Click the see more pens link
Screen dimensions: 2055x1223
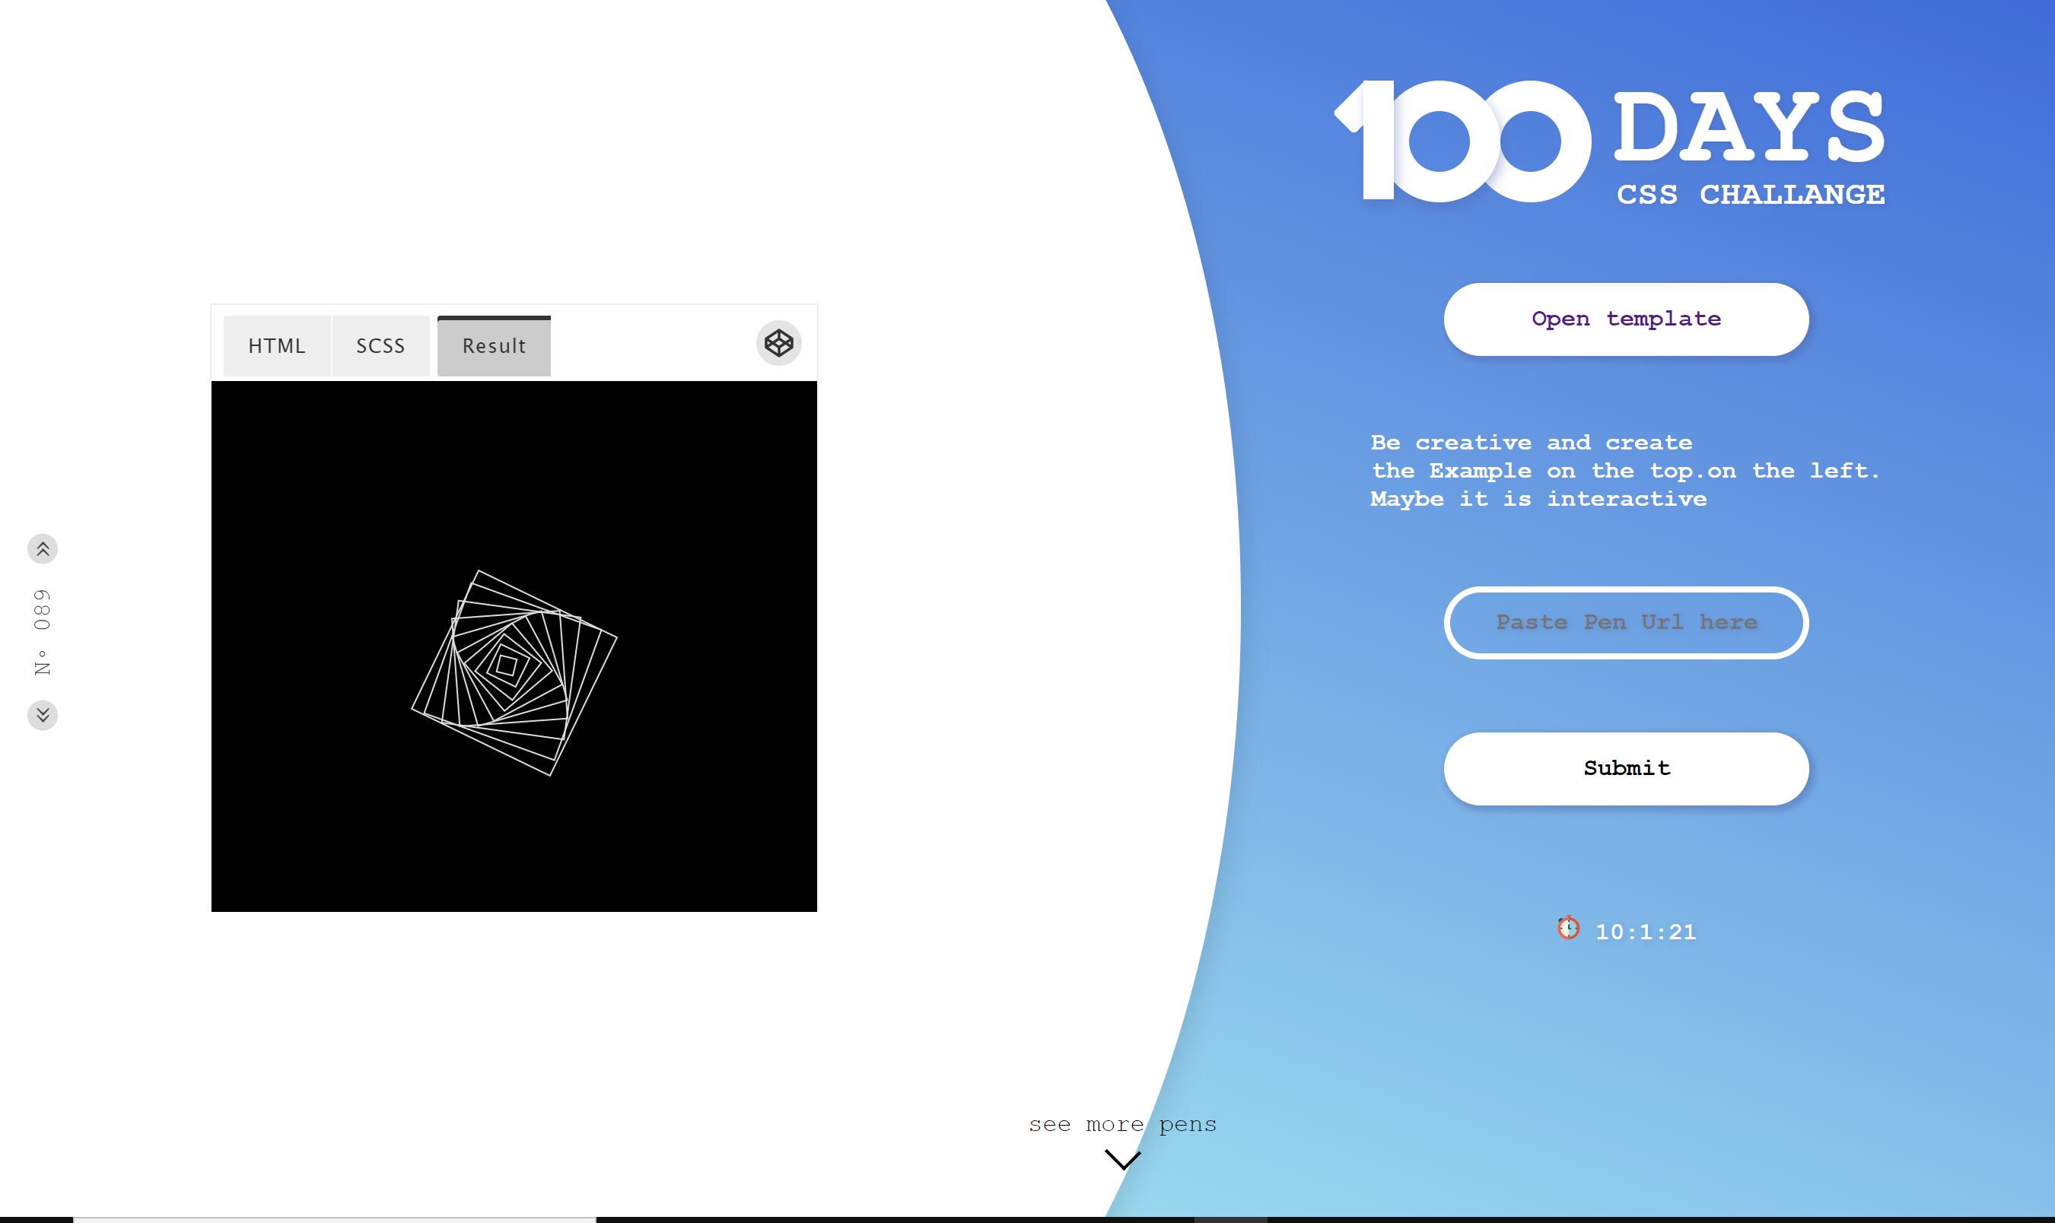[x=1122, y=1124]
